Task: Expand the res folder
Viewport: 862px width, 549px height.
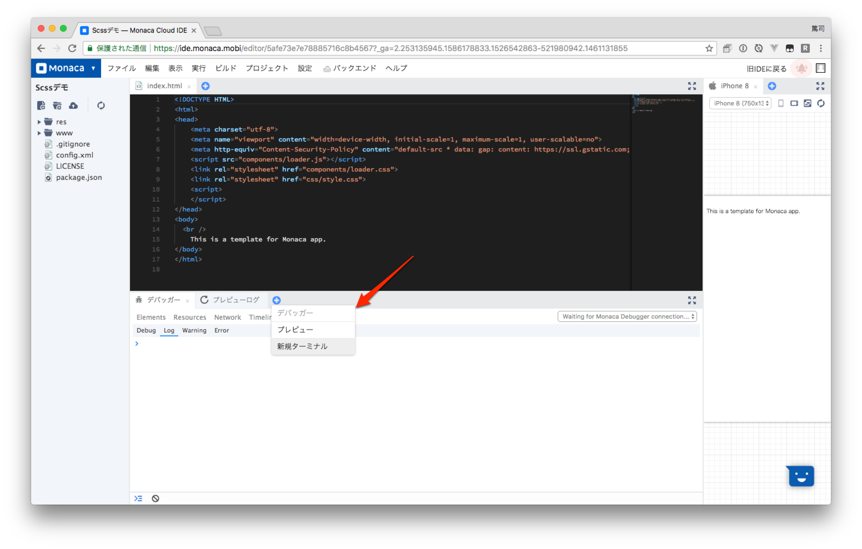Action: [39, 122]
